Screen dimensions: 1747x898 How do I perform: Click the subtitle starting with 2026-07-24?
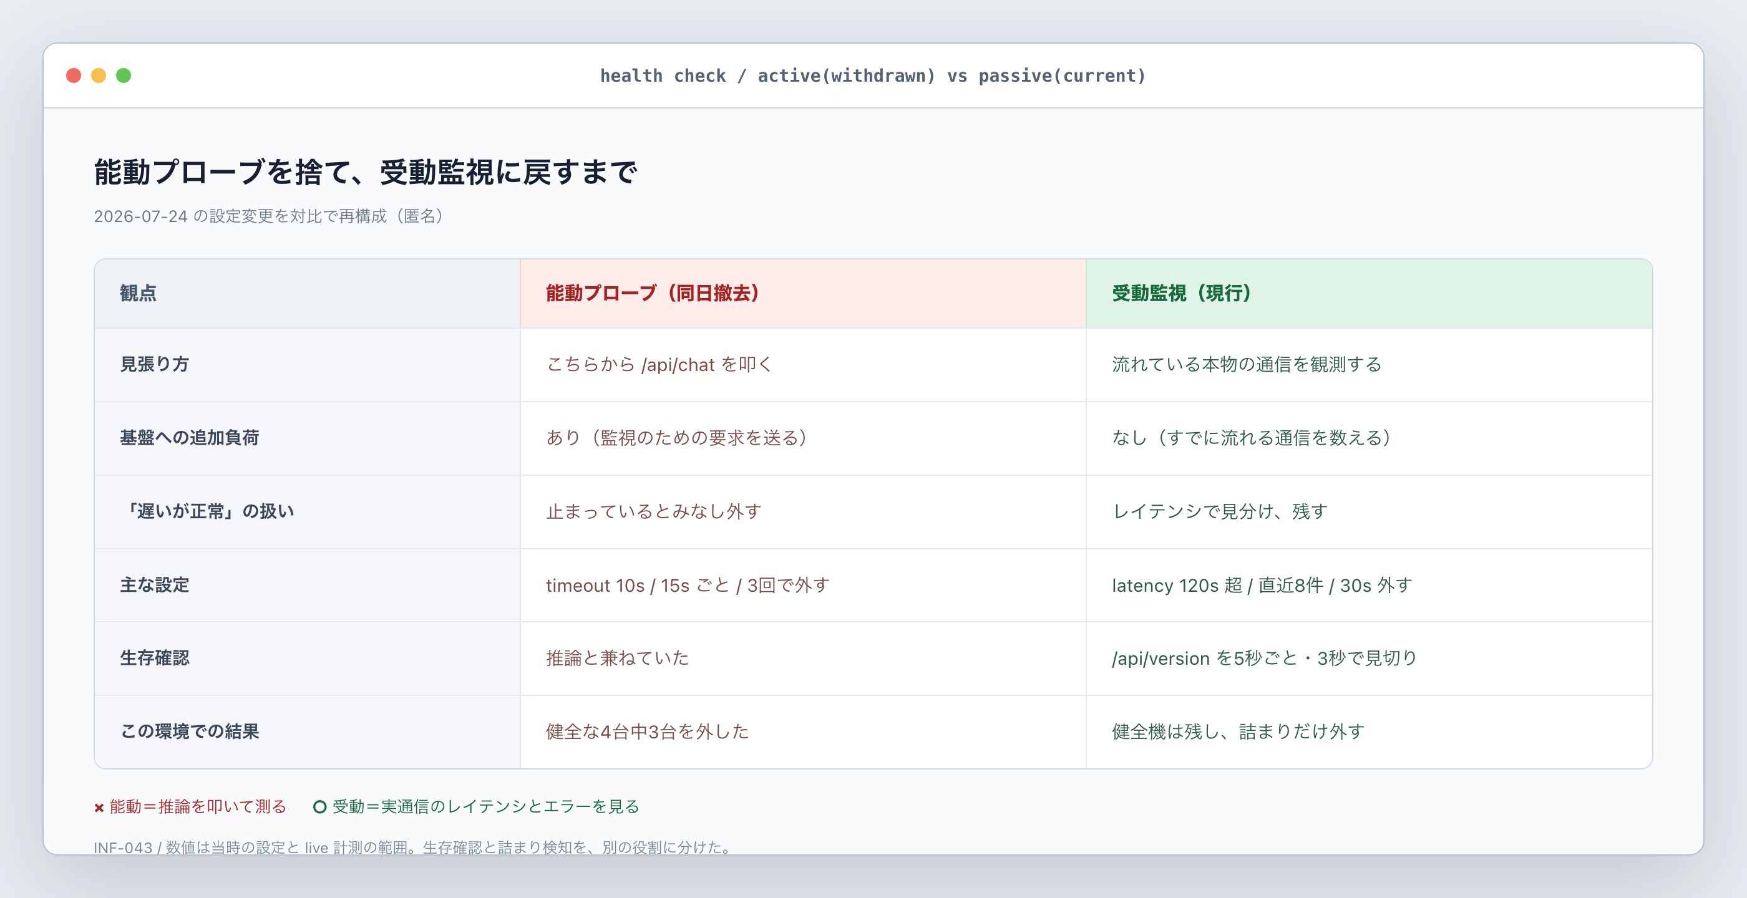[x=270, y=216]
